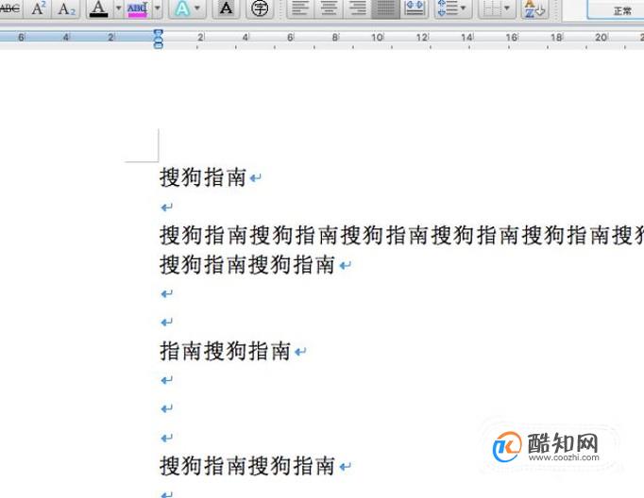This screenshot has width=644, height=498.
Task: Click the enclosed character 字 button
Action: [x=260, y=8]
